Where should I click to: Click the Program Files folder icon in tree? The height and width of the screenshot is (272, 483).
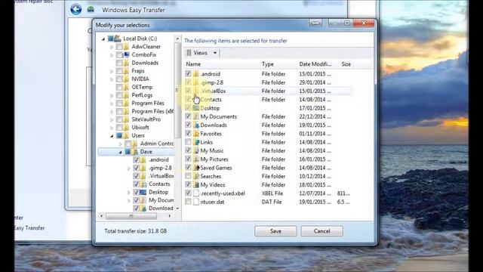126,104
